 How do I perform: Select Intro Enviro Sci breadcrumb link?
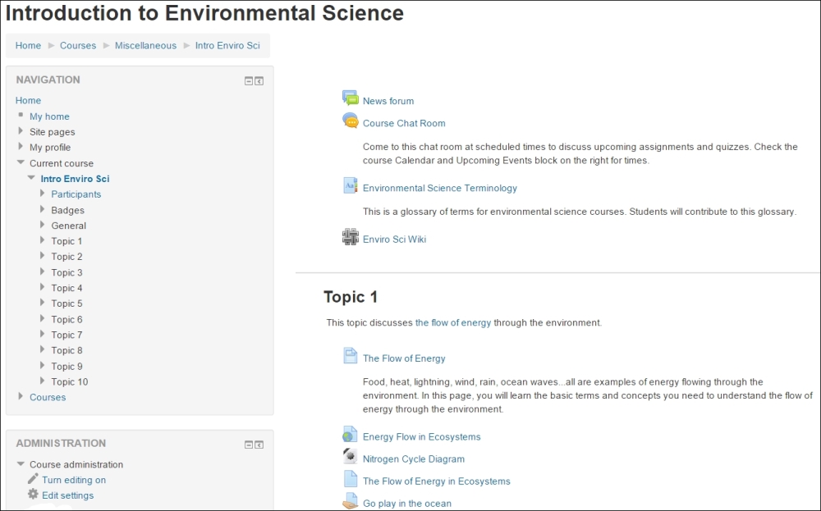point(227,45)
